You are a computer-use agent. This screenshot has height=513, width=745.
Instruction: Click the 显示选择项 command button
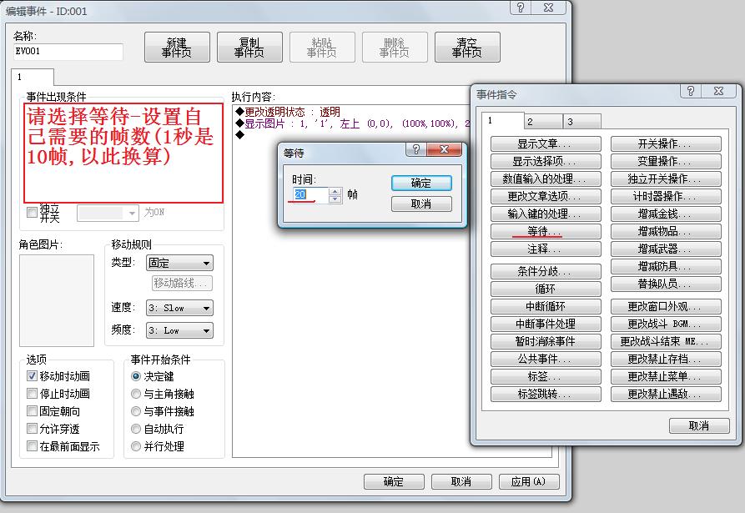(546, 162)
